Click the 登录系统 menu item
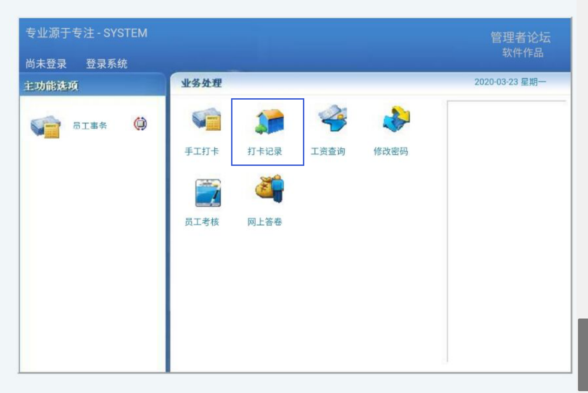 107,64
